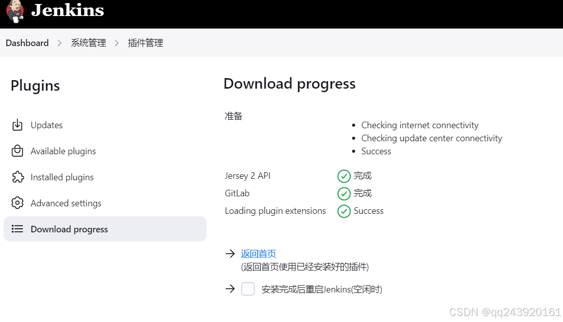
Task: Expand chevron after Dashboard breadcrumb
Action: pyautogui.click(x=60, y=43)
